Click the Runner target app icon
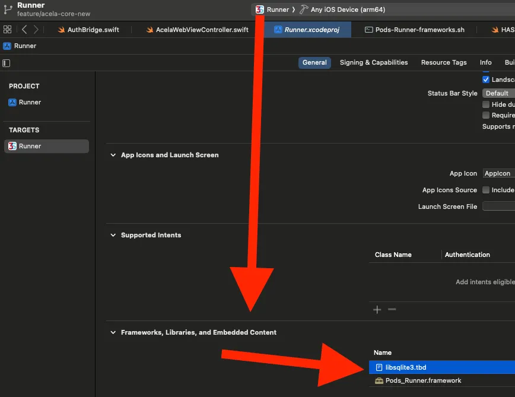This screenshot has width=515, height=397. [x=12, y=146]
